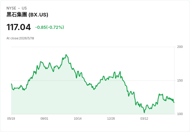The width and height of the screenshot is (190, 132).
Task: Click the 200 price axis label
Action: tap(180, 47)
